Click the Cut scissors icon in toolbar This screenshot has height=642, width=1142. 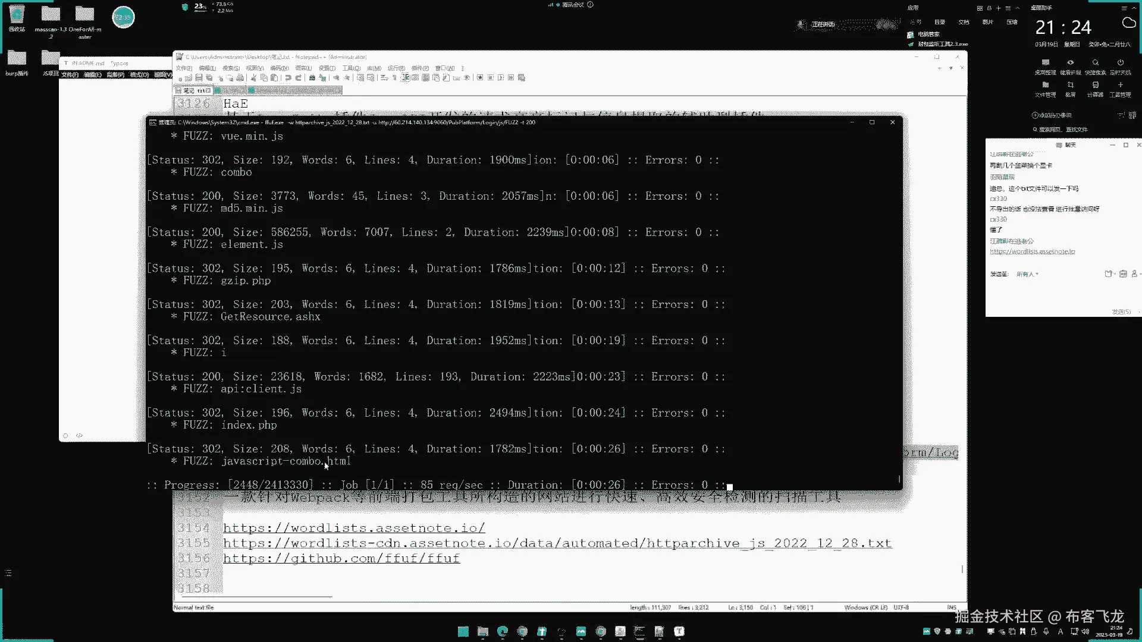253,78
